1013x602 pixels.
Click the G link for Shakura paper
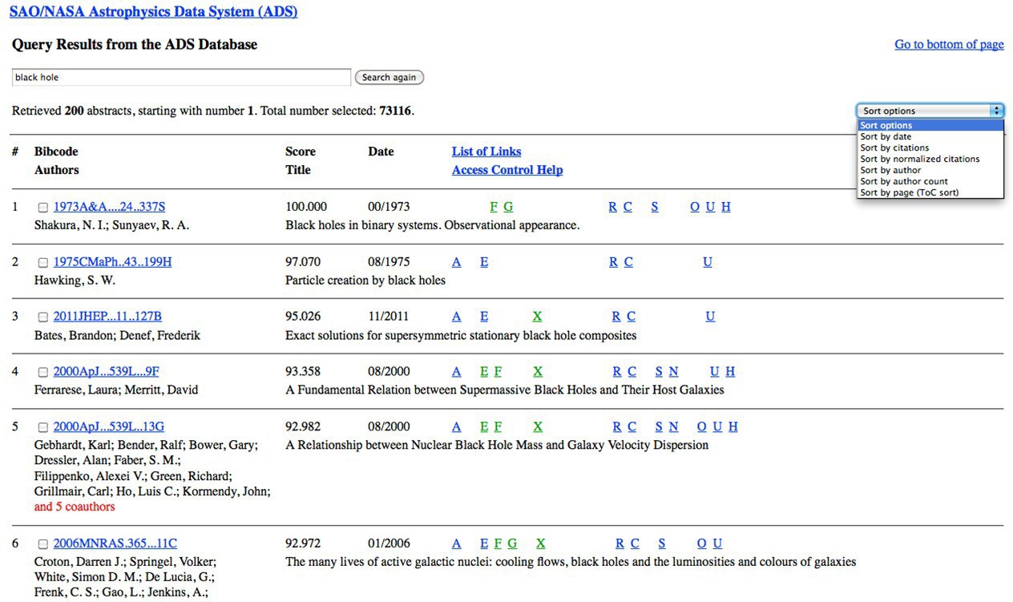coord(508,207)
